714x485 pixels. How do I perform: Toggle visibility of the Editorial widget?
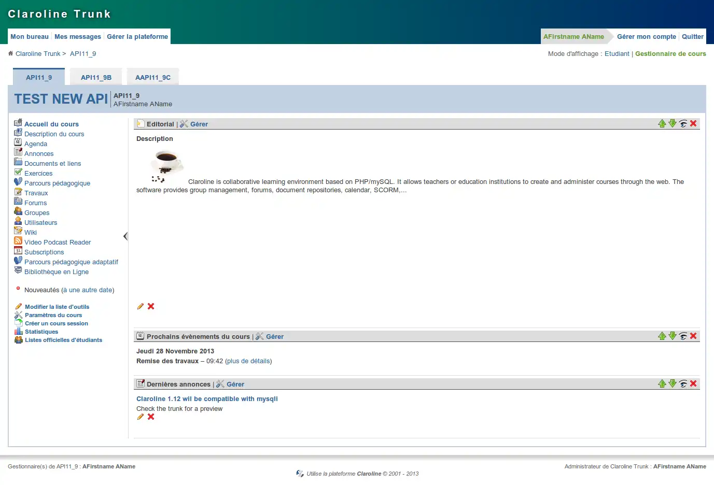coord(683,123)
